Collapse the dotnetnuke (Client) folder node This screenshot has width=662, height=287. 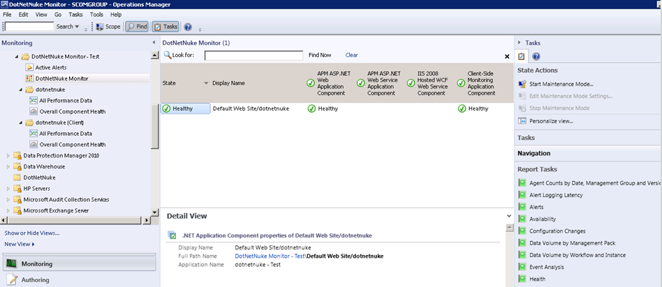21,123
